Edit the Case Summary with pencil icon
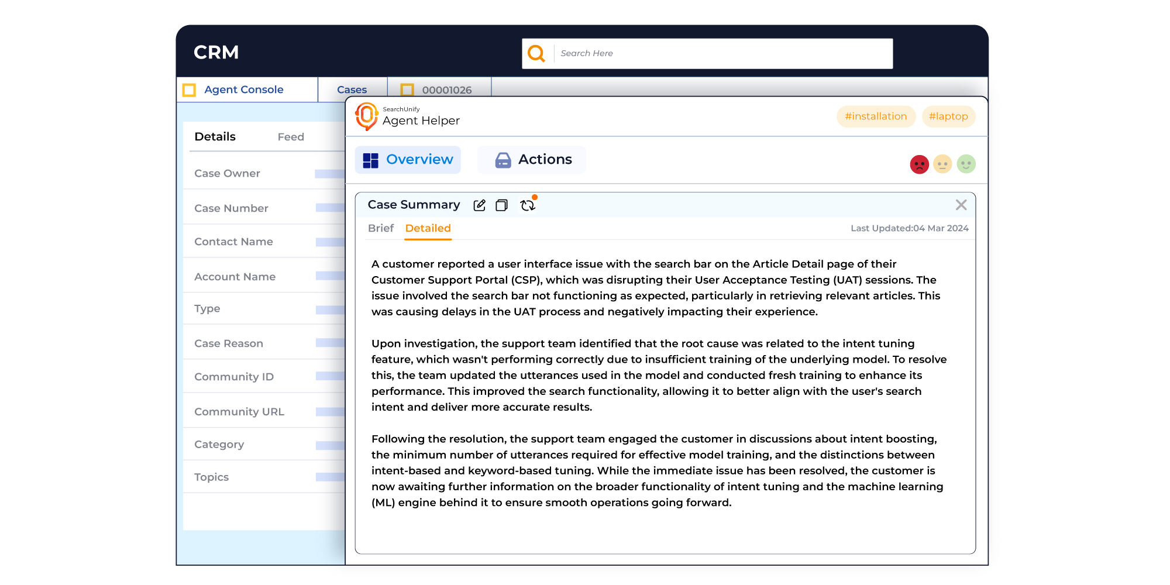Viewport: 1170px width, 585px height. point(479,205)
